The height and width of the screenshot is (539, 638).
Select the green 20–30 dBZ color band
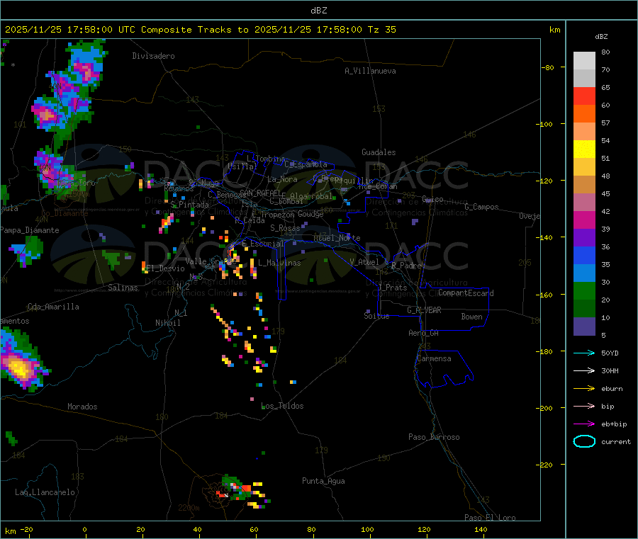(x=584, y=291)
